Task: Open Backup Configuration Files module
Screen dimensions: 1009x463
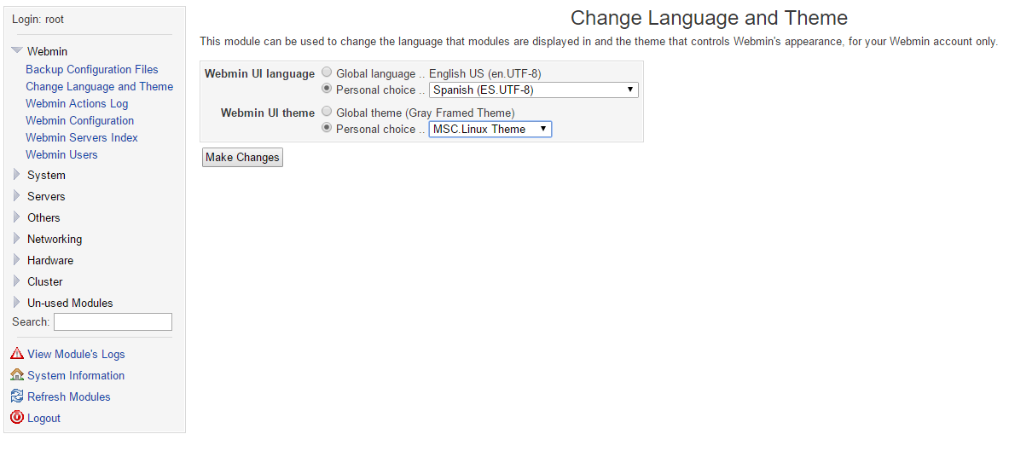Action: (91, 69)
